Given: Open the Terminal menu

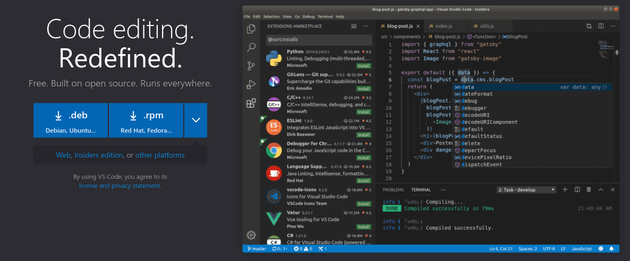Looking at the screenshot, I should (x=325, y=16).
